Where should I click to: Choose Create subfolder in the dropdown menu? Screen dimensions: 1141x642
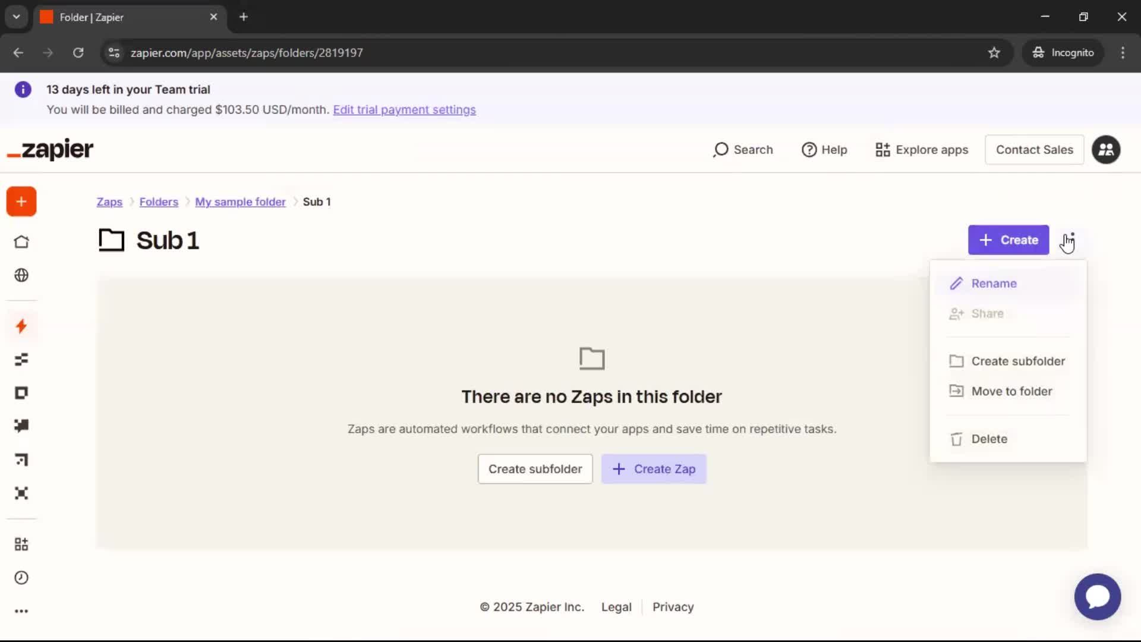[1008, 361]
